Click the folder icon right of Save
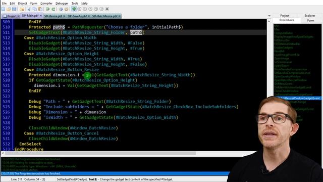 pos(22,9)
